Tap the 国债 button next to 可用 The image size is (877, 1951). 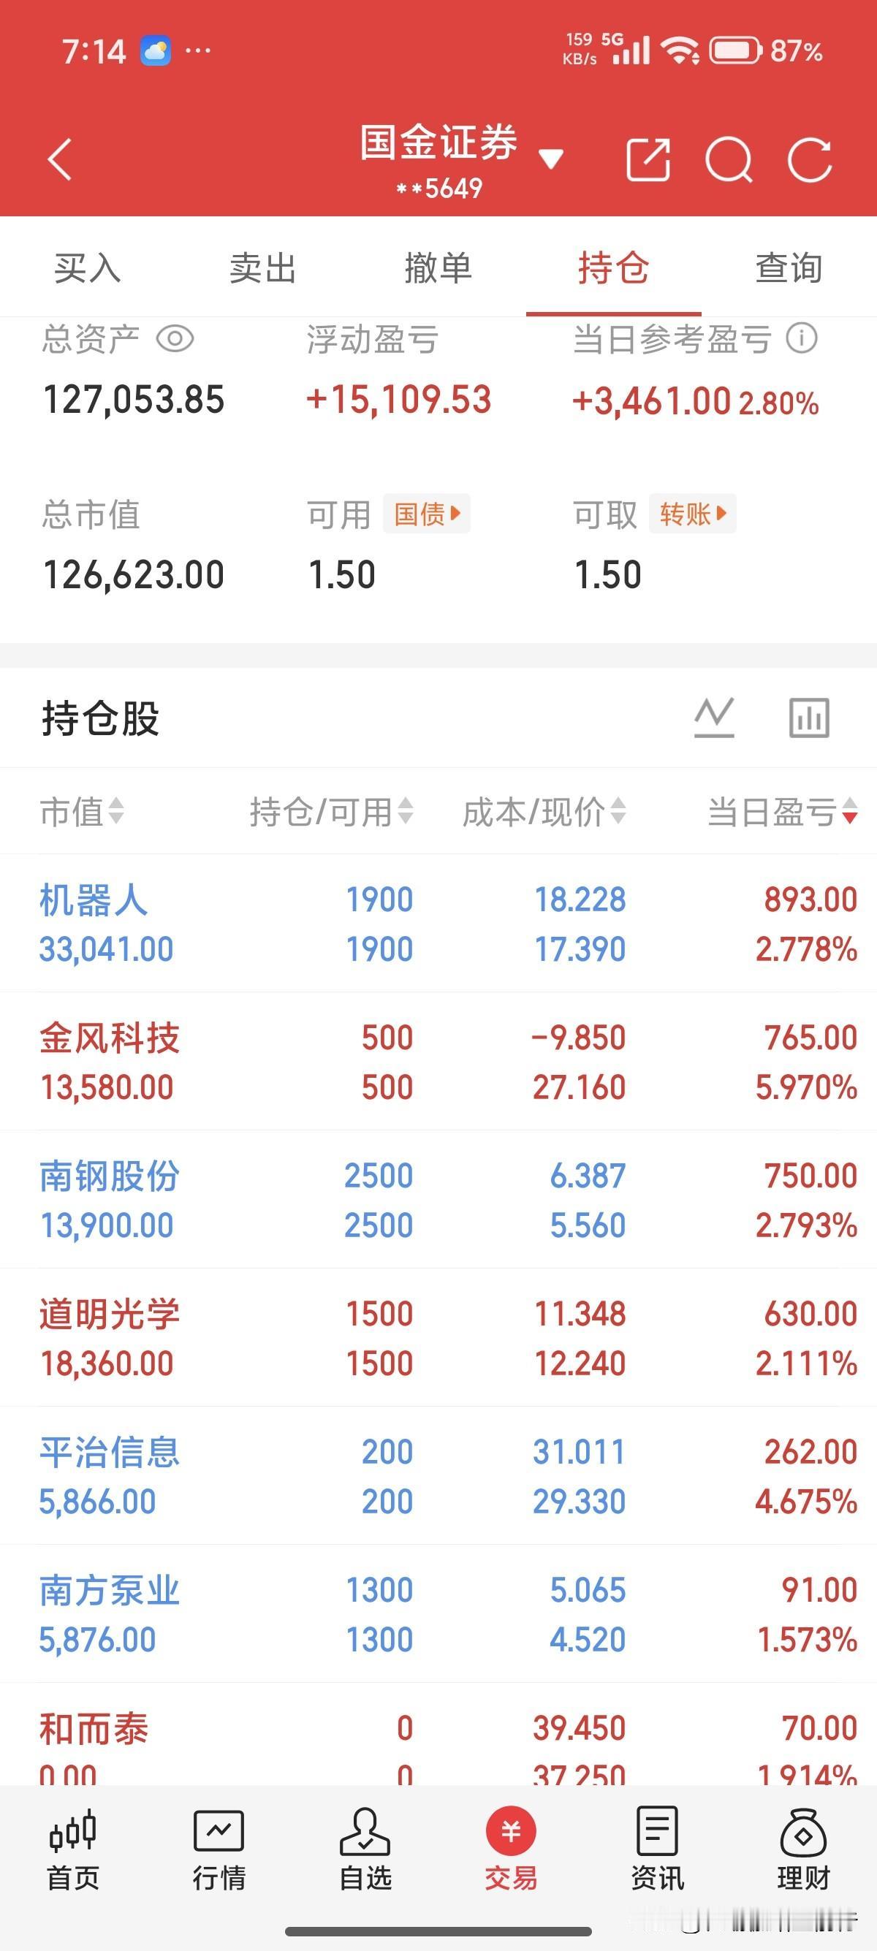[427, 514]
